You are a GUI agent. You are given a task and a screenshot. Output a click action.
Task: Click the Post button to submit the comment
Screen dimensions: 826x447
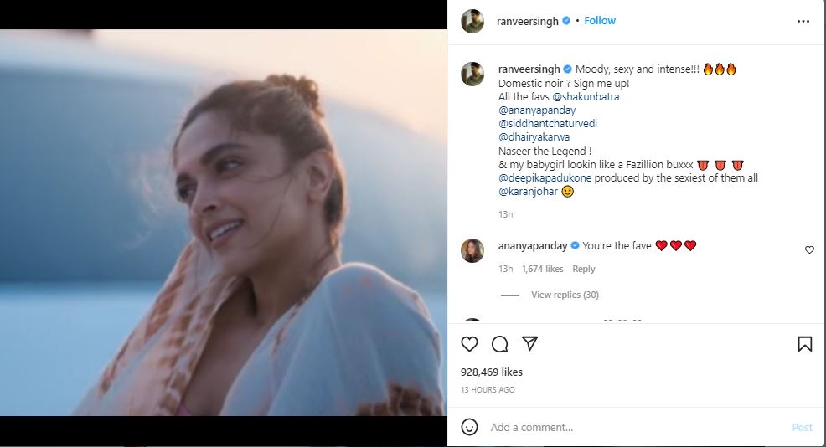[x=802, y=427]
